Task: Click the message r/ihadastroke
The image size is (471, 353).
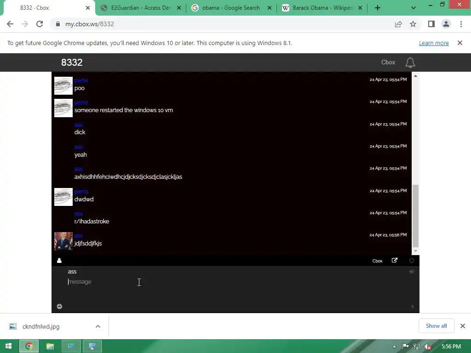Action: [x=92, y=222]
